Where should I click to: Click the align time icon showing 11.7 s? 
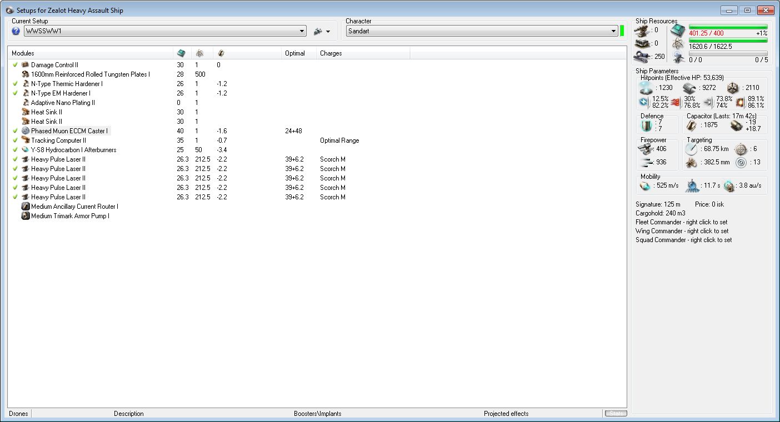[692, 185]
